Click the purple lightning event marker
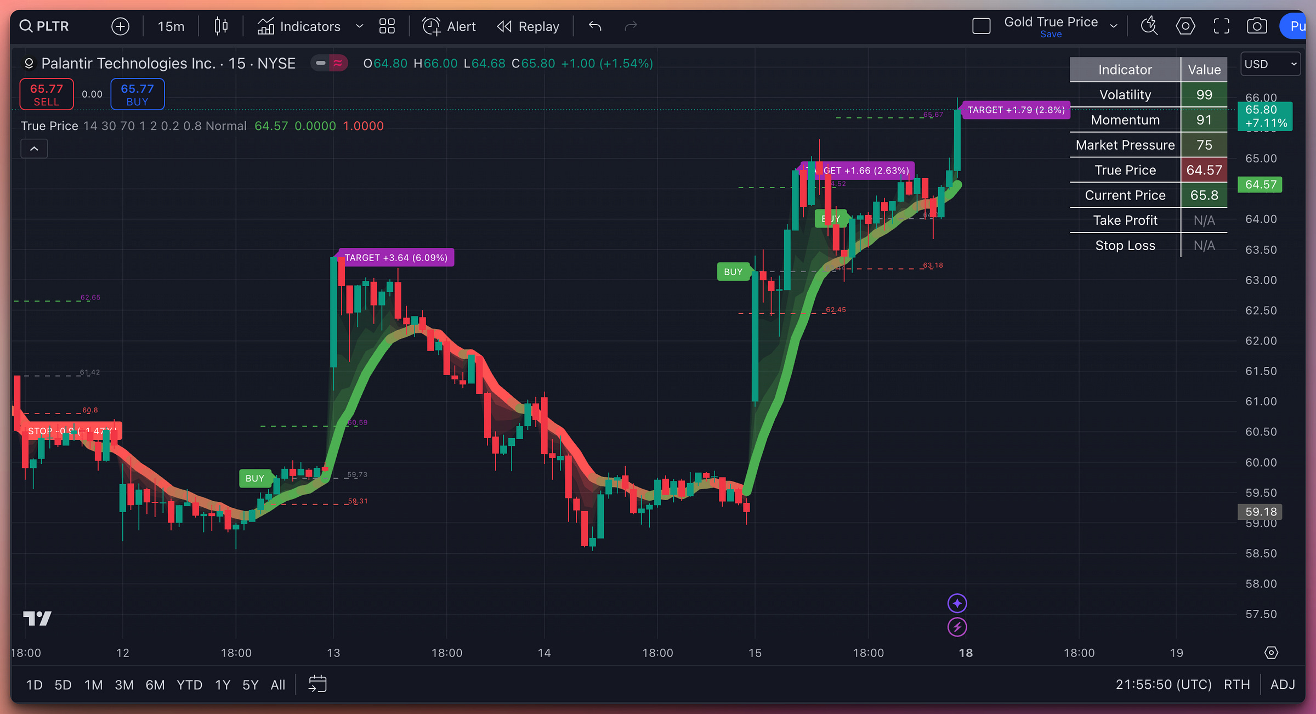The width and height of the screenshot is (1316, 714). 957,627
